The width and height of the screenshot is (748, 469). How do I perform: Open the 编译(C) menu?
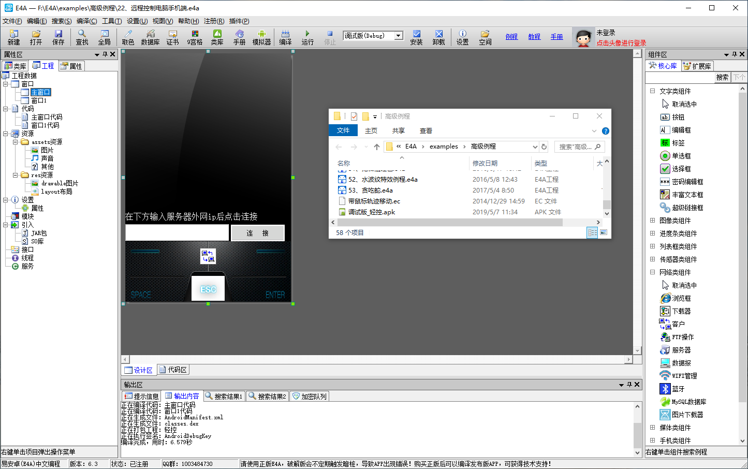86,21
